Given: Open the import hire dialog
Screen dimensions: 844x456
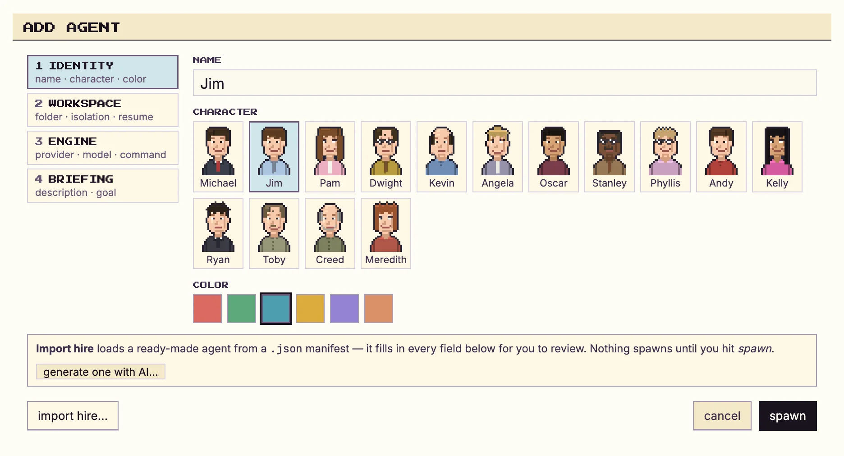Looking at the screenshot, I should click(73, 416).
